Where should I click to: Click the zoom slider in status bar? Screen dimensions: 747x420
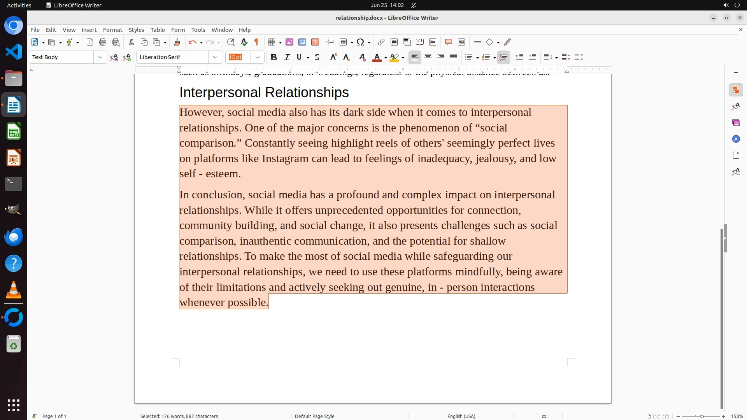tap(702, 416)
